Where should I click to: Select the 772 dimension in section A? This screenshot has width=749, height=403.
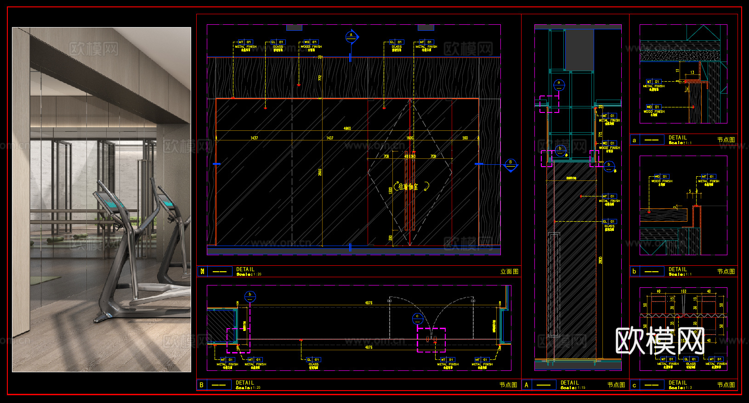(600, 134)
